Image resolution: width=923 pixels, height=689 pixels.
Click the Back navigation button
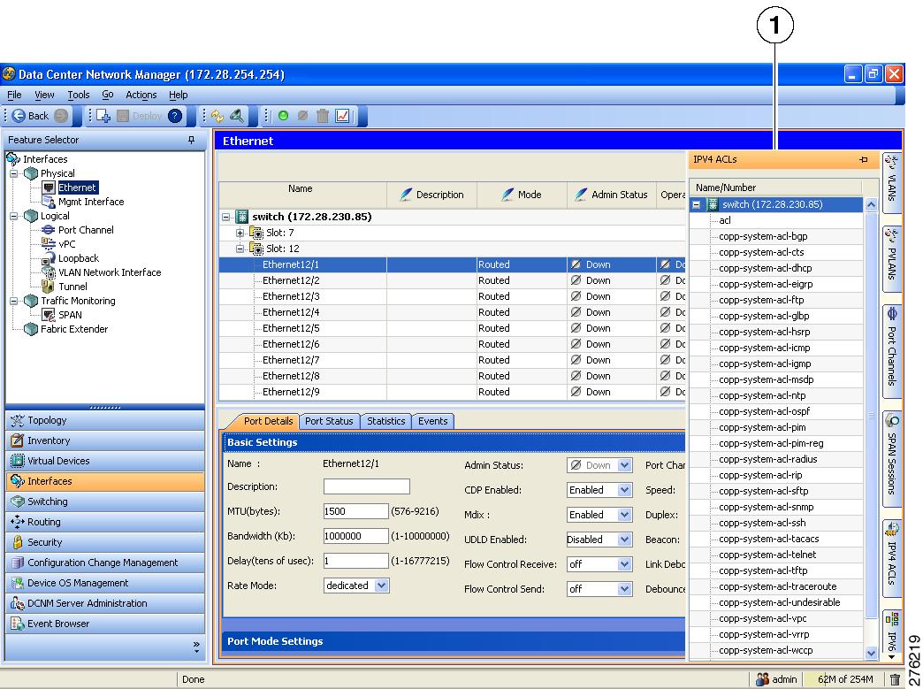click(30, 116)
